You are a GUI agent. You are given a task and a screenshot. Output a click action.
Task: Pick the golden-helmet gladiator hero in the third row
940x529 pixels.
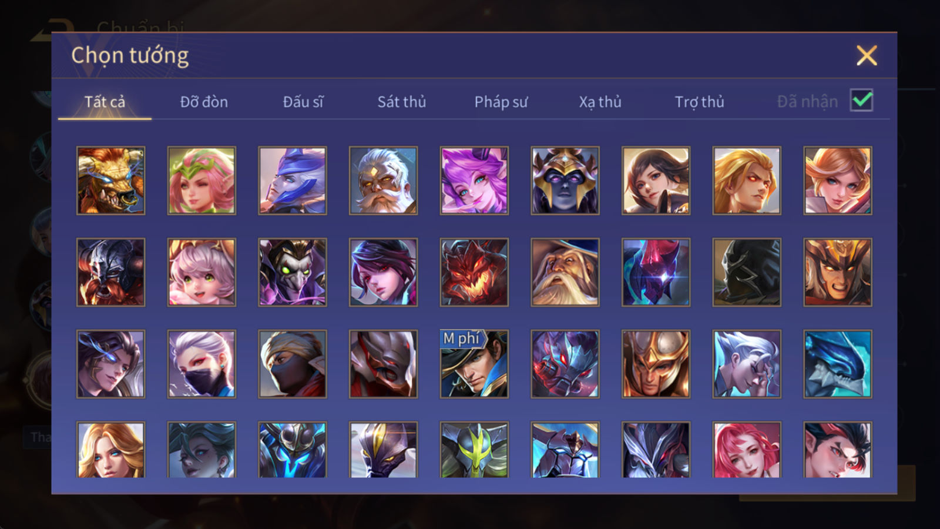[x=656, y=364]
